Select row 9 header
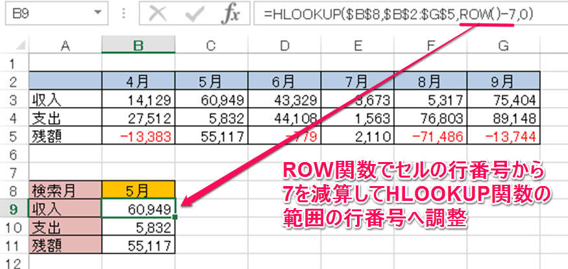 [x=13, y=209]
